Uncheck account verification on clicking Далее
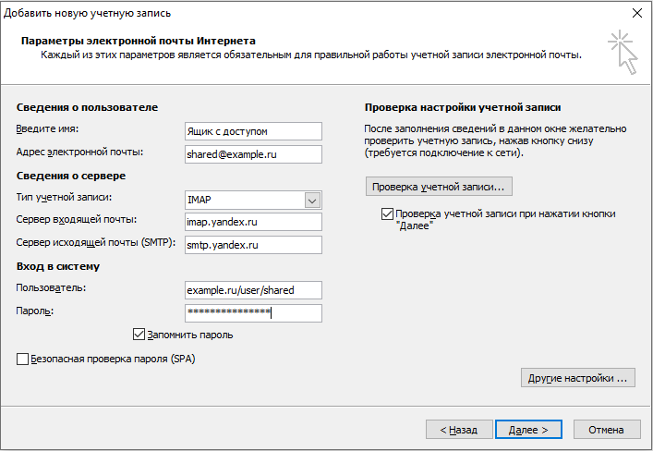Screen dimensions: 653x451 click(387, 213)
